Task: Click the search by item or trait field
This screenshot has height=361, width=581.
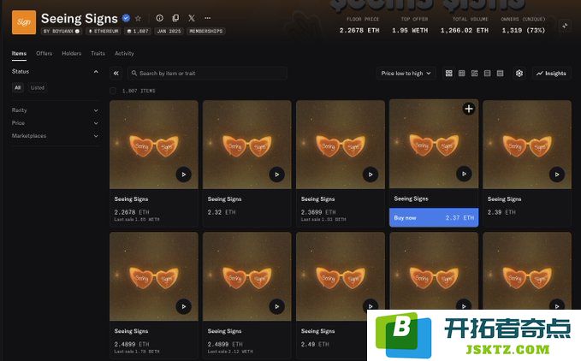Action: click(207, 74)
